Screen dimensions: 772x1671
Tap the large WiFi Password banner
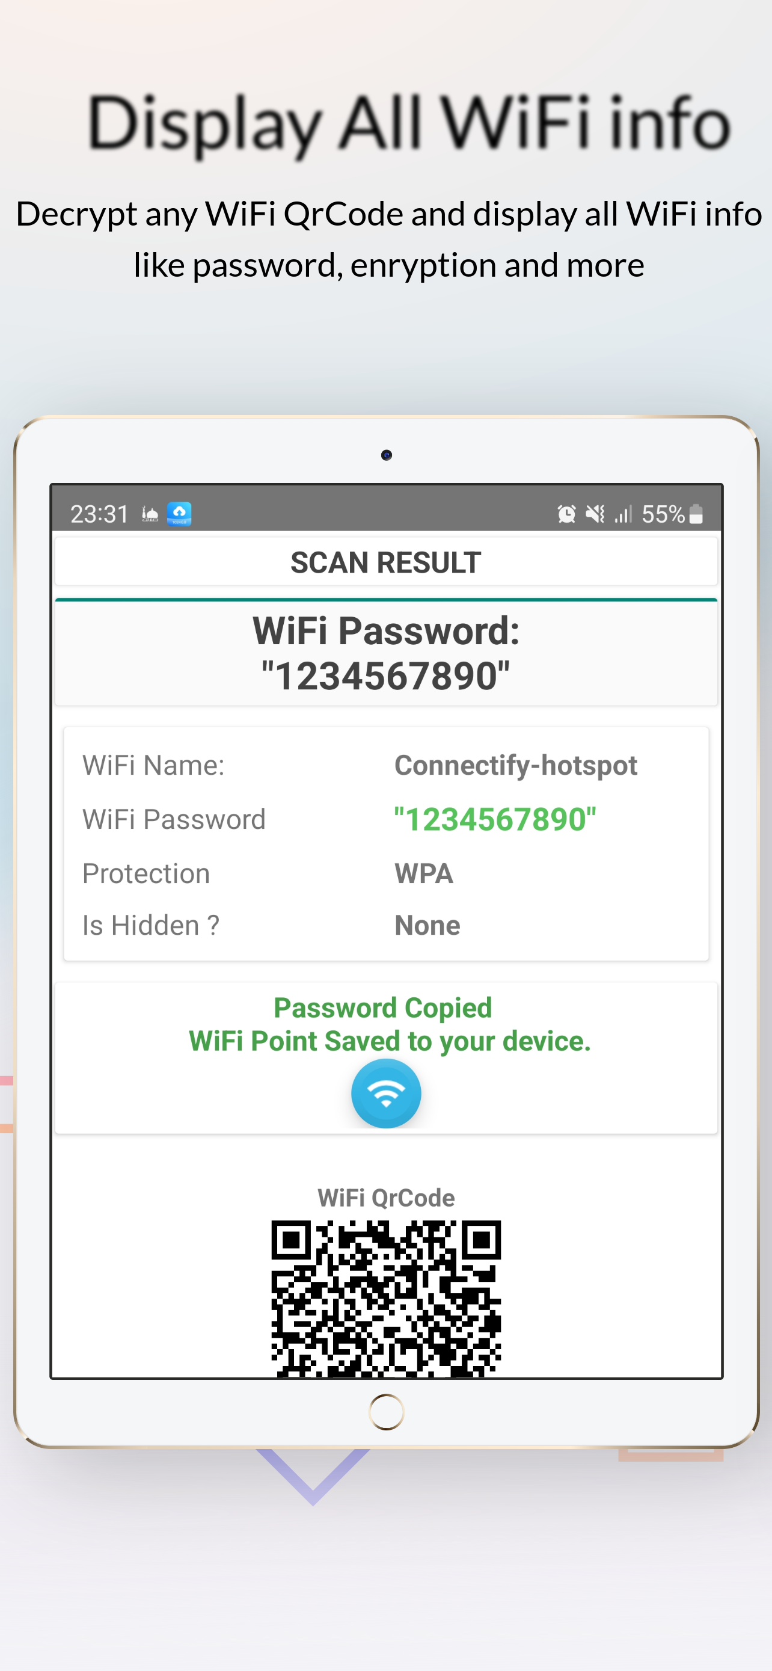coord(385,653)
